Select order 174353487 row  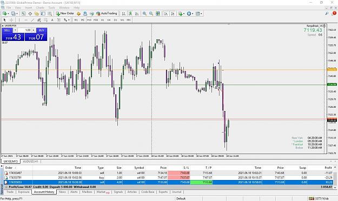click(x=168, y=172)
